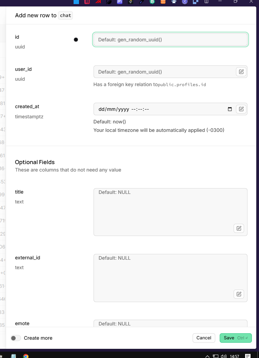Focus the id uuid input field

[x=171, y=40]
